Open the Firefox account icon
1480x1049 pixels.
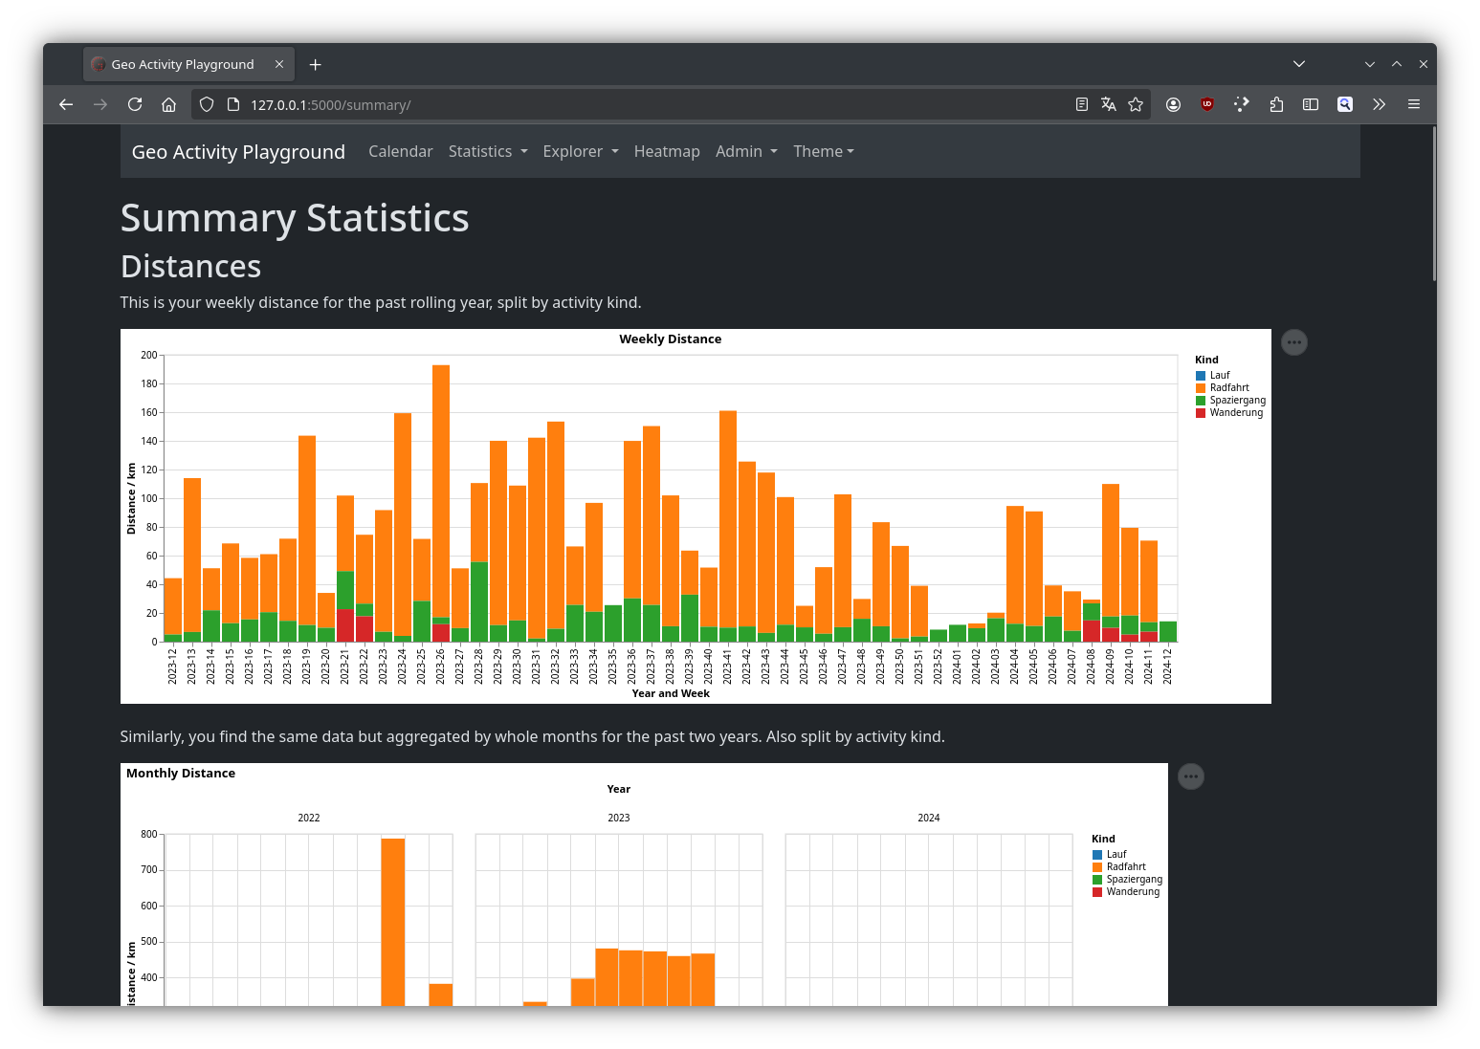[x=1173, y=104]
